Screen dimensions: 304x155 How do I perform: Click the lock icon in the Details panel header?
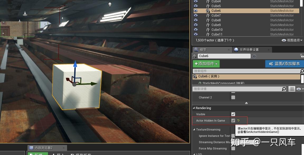[x=302, y=56]
